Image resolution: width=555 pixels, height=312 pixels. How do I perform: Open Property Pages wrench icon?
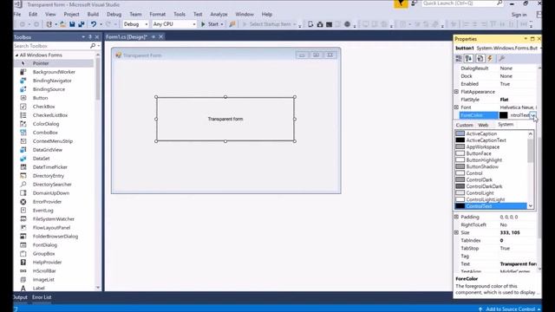501,58
